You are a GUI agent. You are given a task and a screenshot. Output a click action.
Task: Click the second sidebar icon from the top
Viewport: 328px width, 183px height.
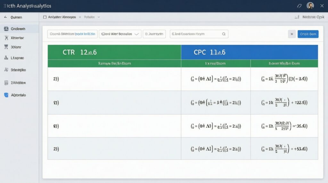click(6, 38)
